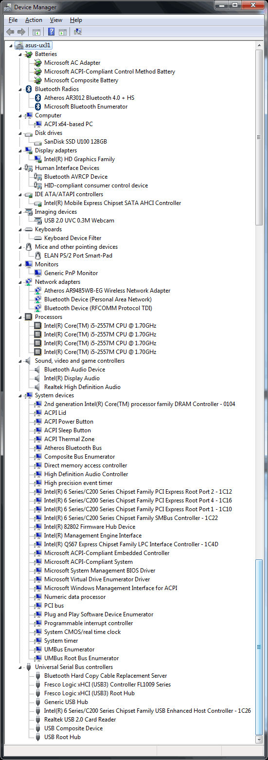Click the computer icon next to asus-ux31
This screenshot has height=760, width=268.
pyautogui.click(x=19, y=45)
